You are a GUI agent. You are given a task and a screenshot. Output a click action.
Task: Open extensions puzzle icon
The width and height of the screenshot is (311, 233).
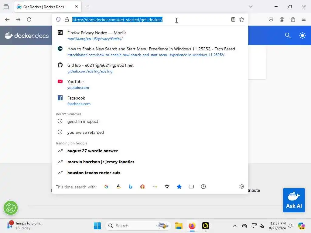(293, 19)
